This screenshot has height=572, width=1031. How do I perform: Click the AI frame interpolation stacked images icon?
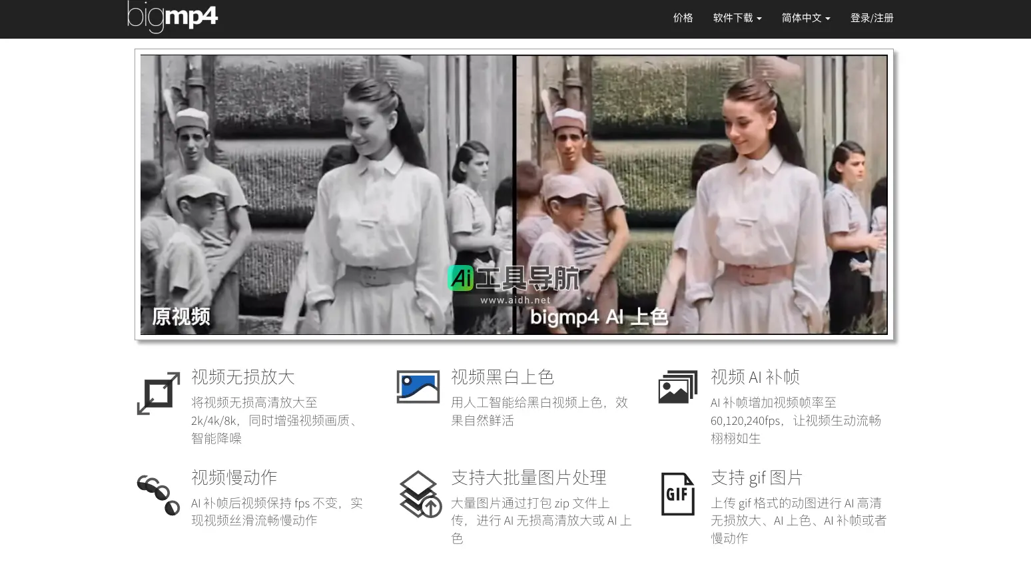pos(678,387)
